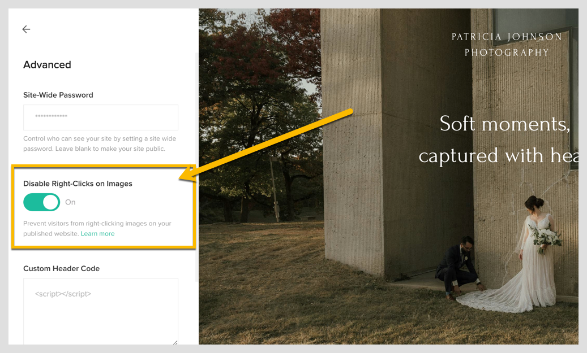Viewport: 587px width, 353px height.
Task: Click the Advanced section heading
Action: pos(47,65)
